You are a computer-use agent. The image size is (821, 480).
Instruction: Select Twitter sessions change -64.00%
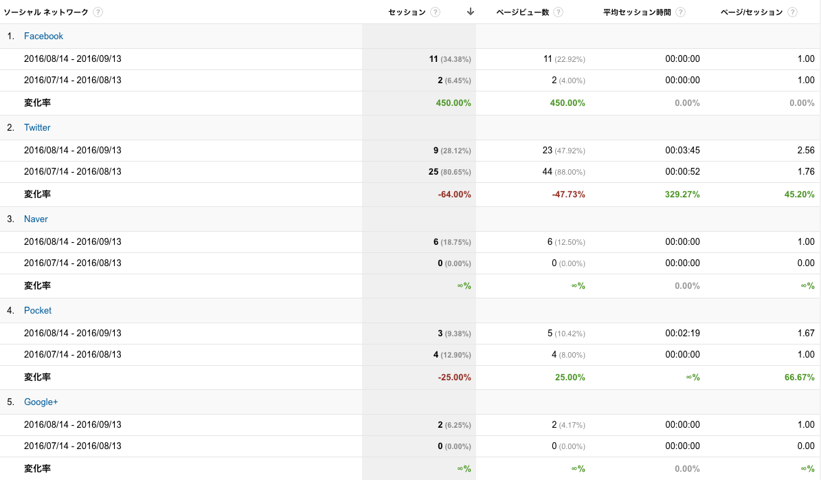(455, 195)
